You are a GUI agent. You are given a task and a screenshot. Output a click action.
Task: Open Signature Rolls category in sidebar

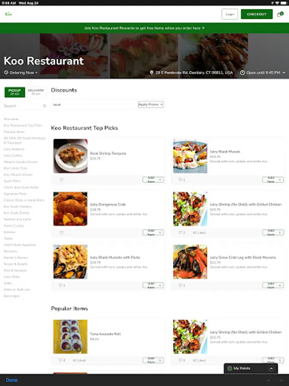[15, 194]
